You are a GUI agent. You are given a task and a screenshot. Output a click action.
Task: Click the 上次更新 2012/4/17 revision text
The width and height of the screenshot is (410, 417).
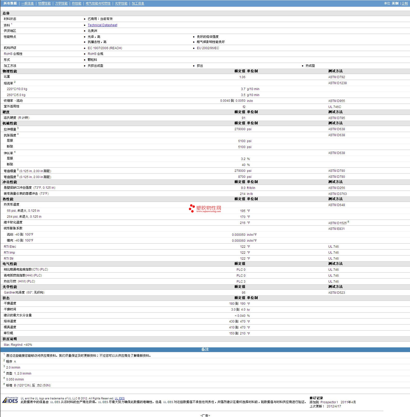tap(325, 406)
